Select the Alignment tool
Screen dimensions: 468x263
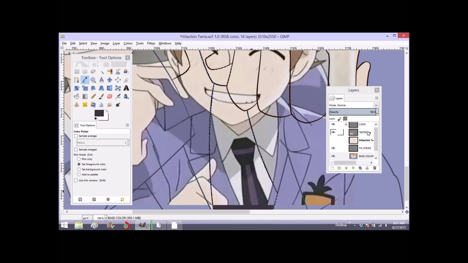pos(118,80)
